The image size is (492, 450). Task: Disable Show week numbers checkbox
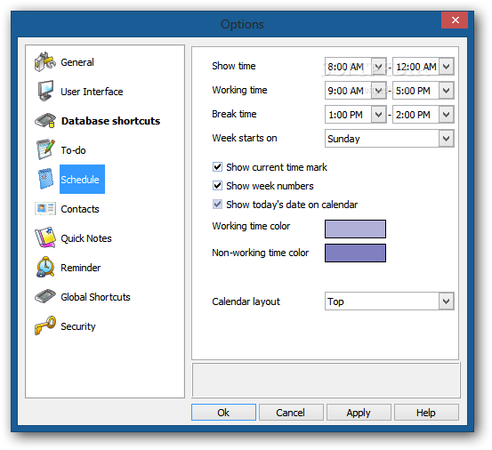coord(217,185)
